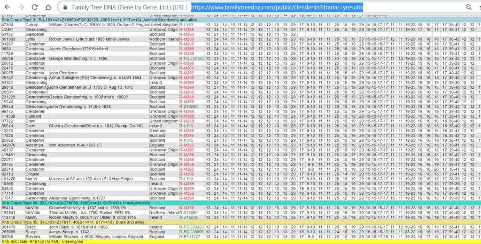Screen dimensions: 481x244
Task: Select kit number 221229
Action: (x=8, y=97)
